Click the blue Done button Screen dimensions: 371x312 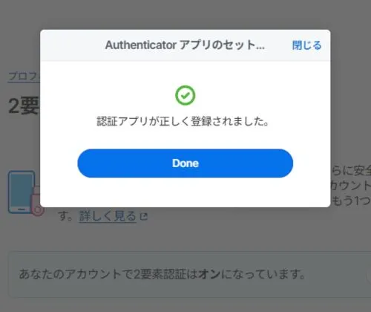click(x=185, y=163)
